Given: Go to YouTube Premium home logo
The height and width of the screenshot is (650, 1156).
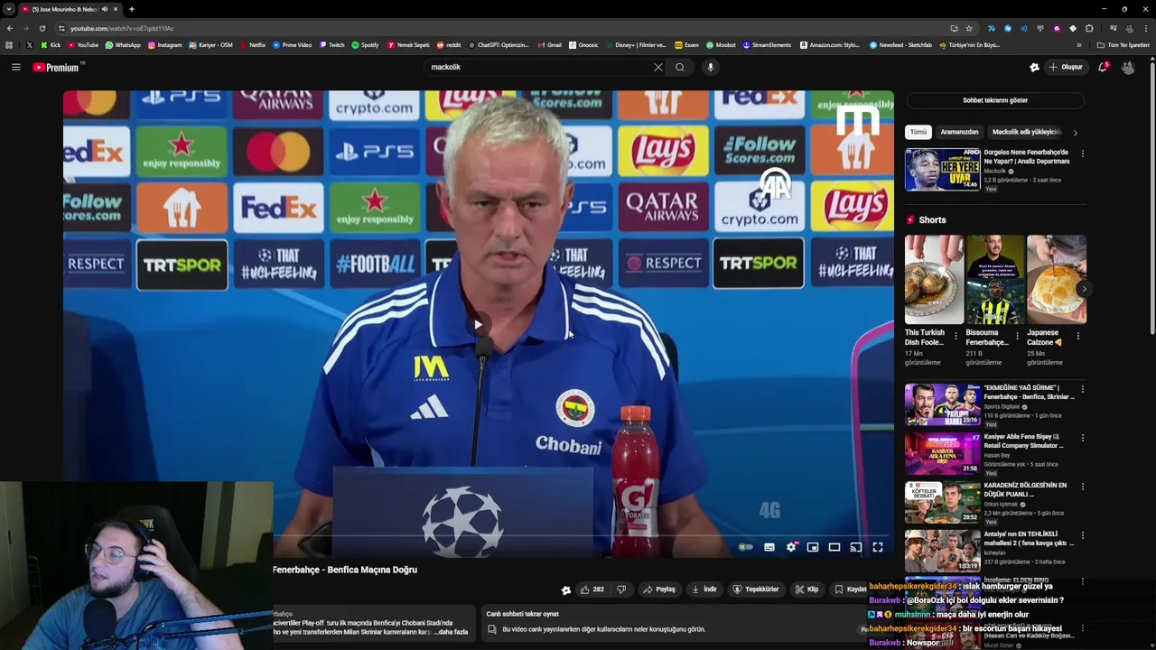Looking at the screenshot, I should 58,67.
